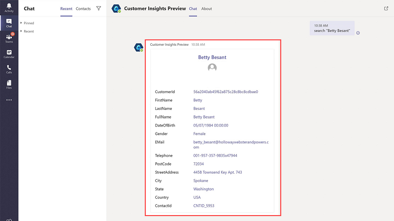Open the Activity feed
The width and height of the screenshot is (394, 221).
tap(9, 7)
